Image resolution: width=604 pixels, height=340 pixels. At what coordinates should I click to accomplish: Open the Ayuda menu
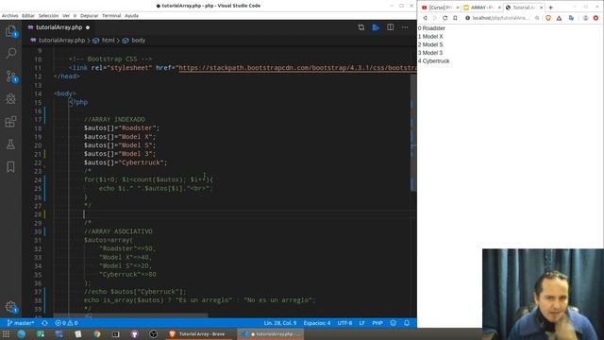132,16
